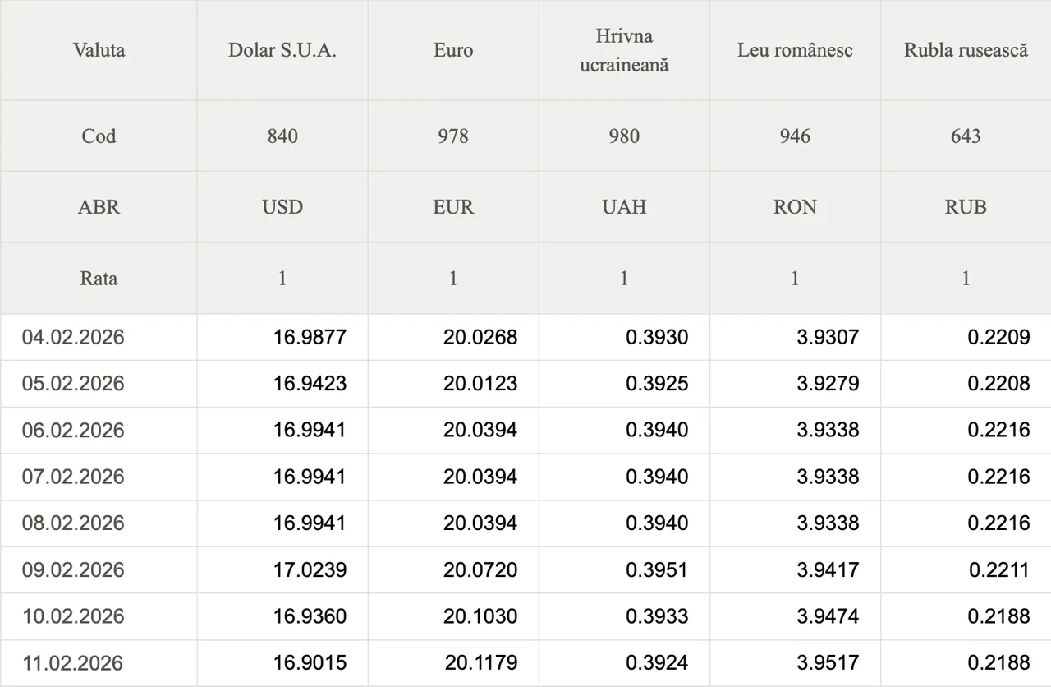
Task: Click the 09.02.2026 date cell
Action: tap(73, 569)
